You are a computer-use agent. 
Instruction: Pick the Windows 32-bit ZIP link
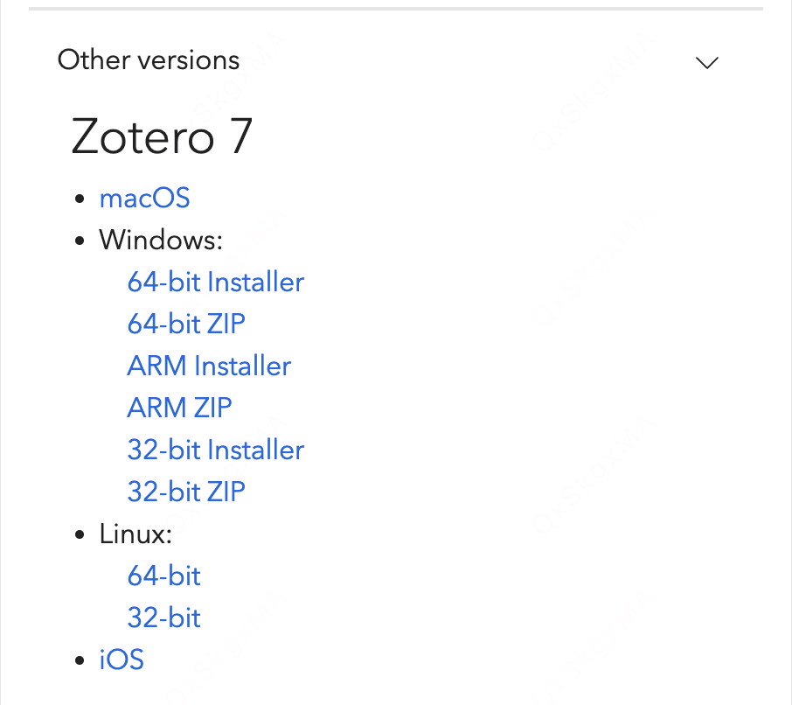(x=186, y=492)
